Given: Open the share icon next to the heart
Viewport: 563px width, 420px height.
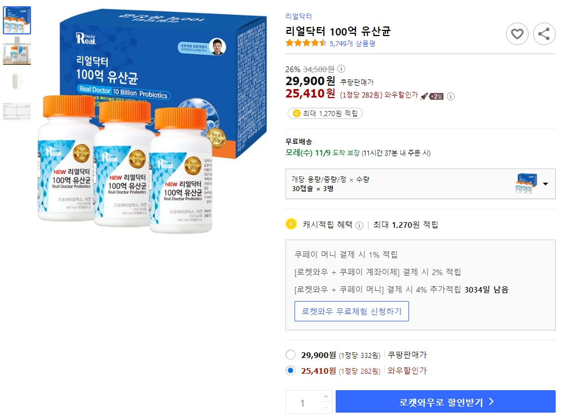Looking at the screenshot, I should tap(544, 34).
